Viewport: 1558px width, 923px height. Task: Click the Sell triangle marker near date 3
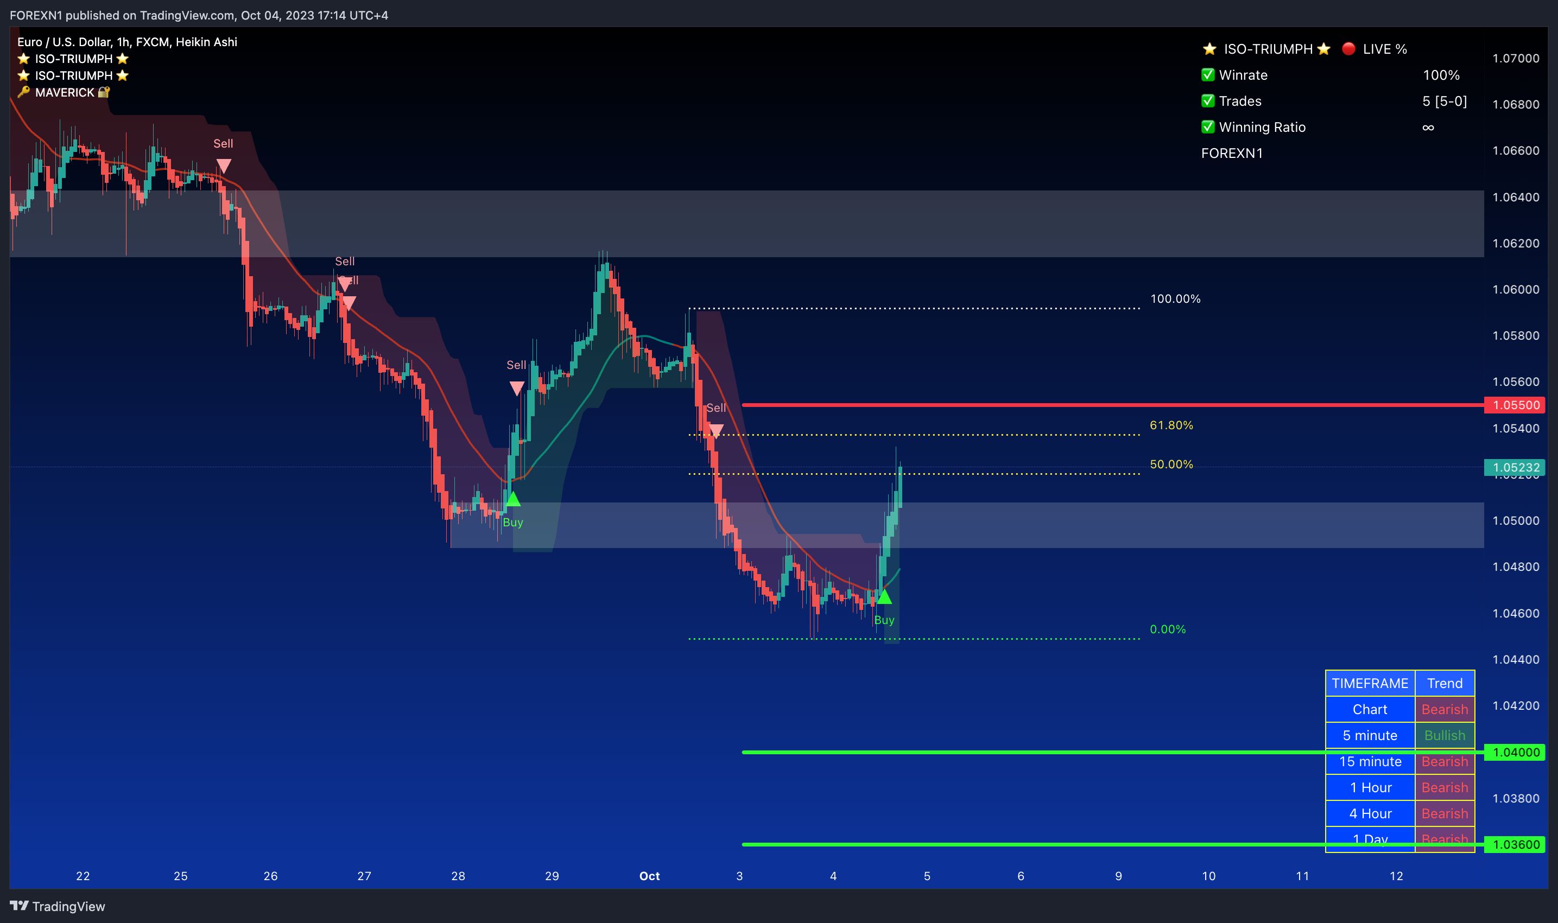click(716, 431)
